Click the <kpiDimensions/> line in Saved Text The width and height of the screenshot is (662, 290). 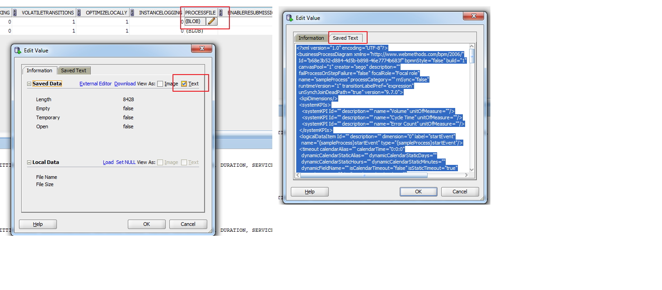coord(318,98)
